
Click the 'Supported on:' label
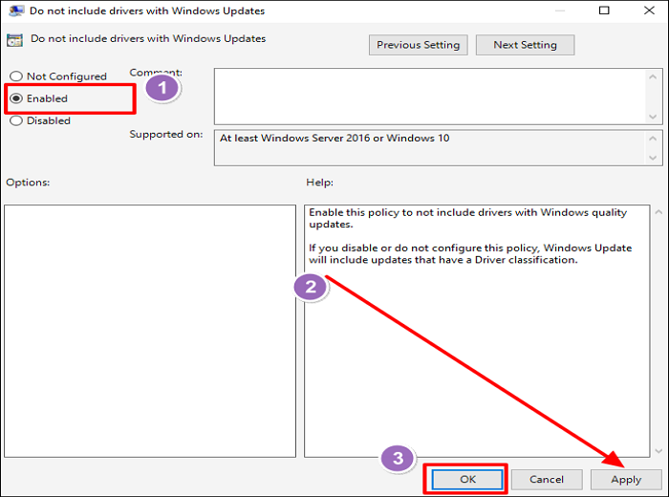click(x=166, y=135)
